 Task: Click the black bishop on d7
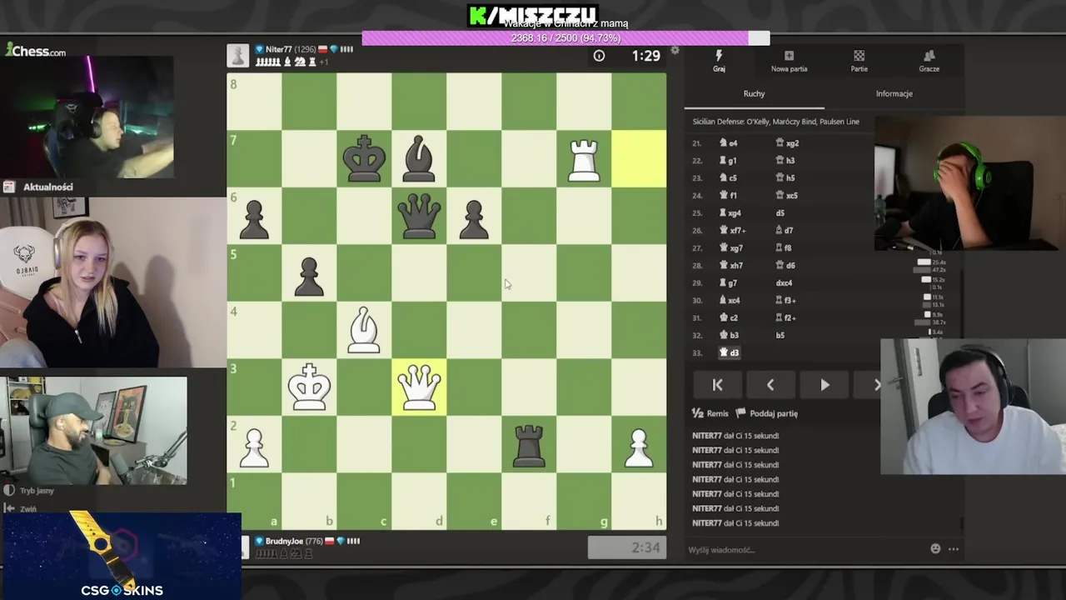419,158
